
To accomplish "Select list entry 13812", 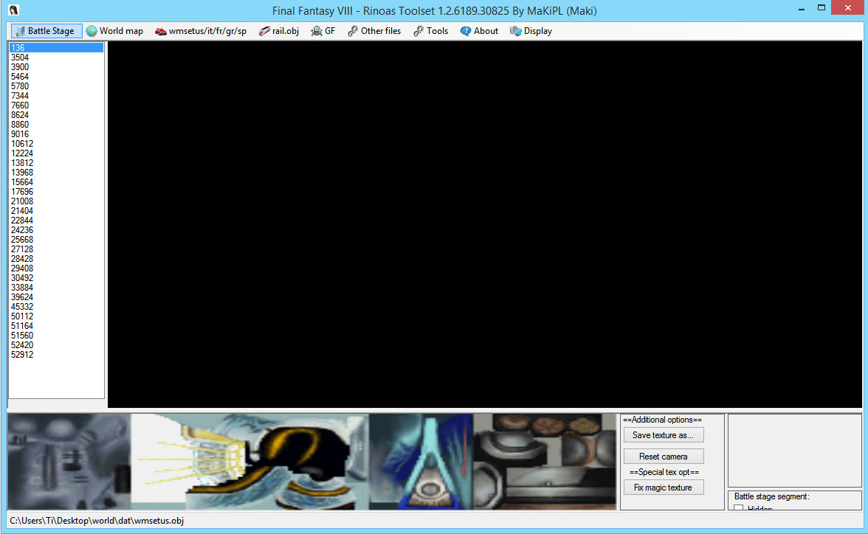I will (56, 163).
